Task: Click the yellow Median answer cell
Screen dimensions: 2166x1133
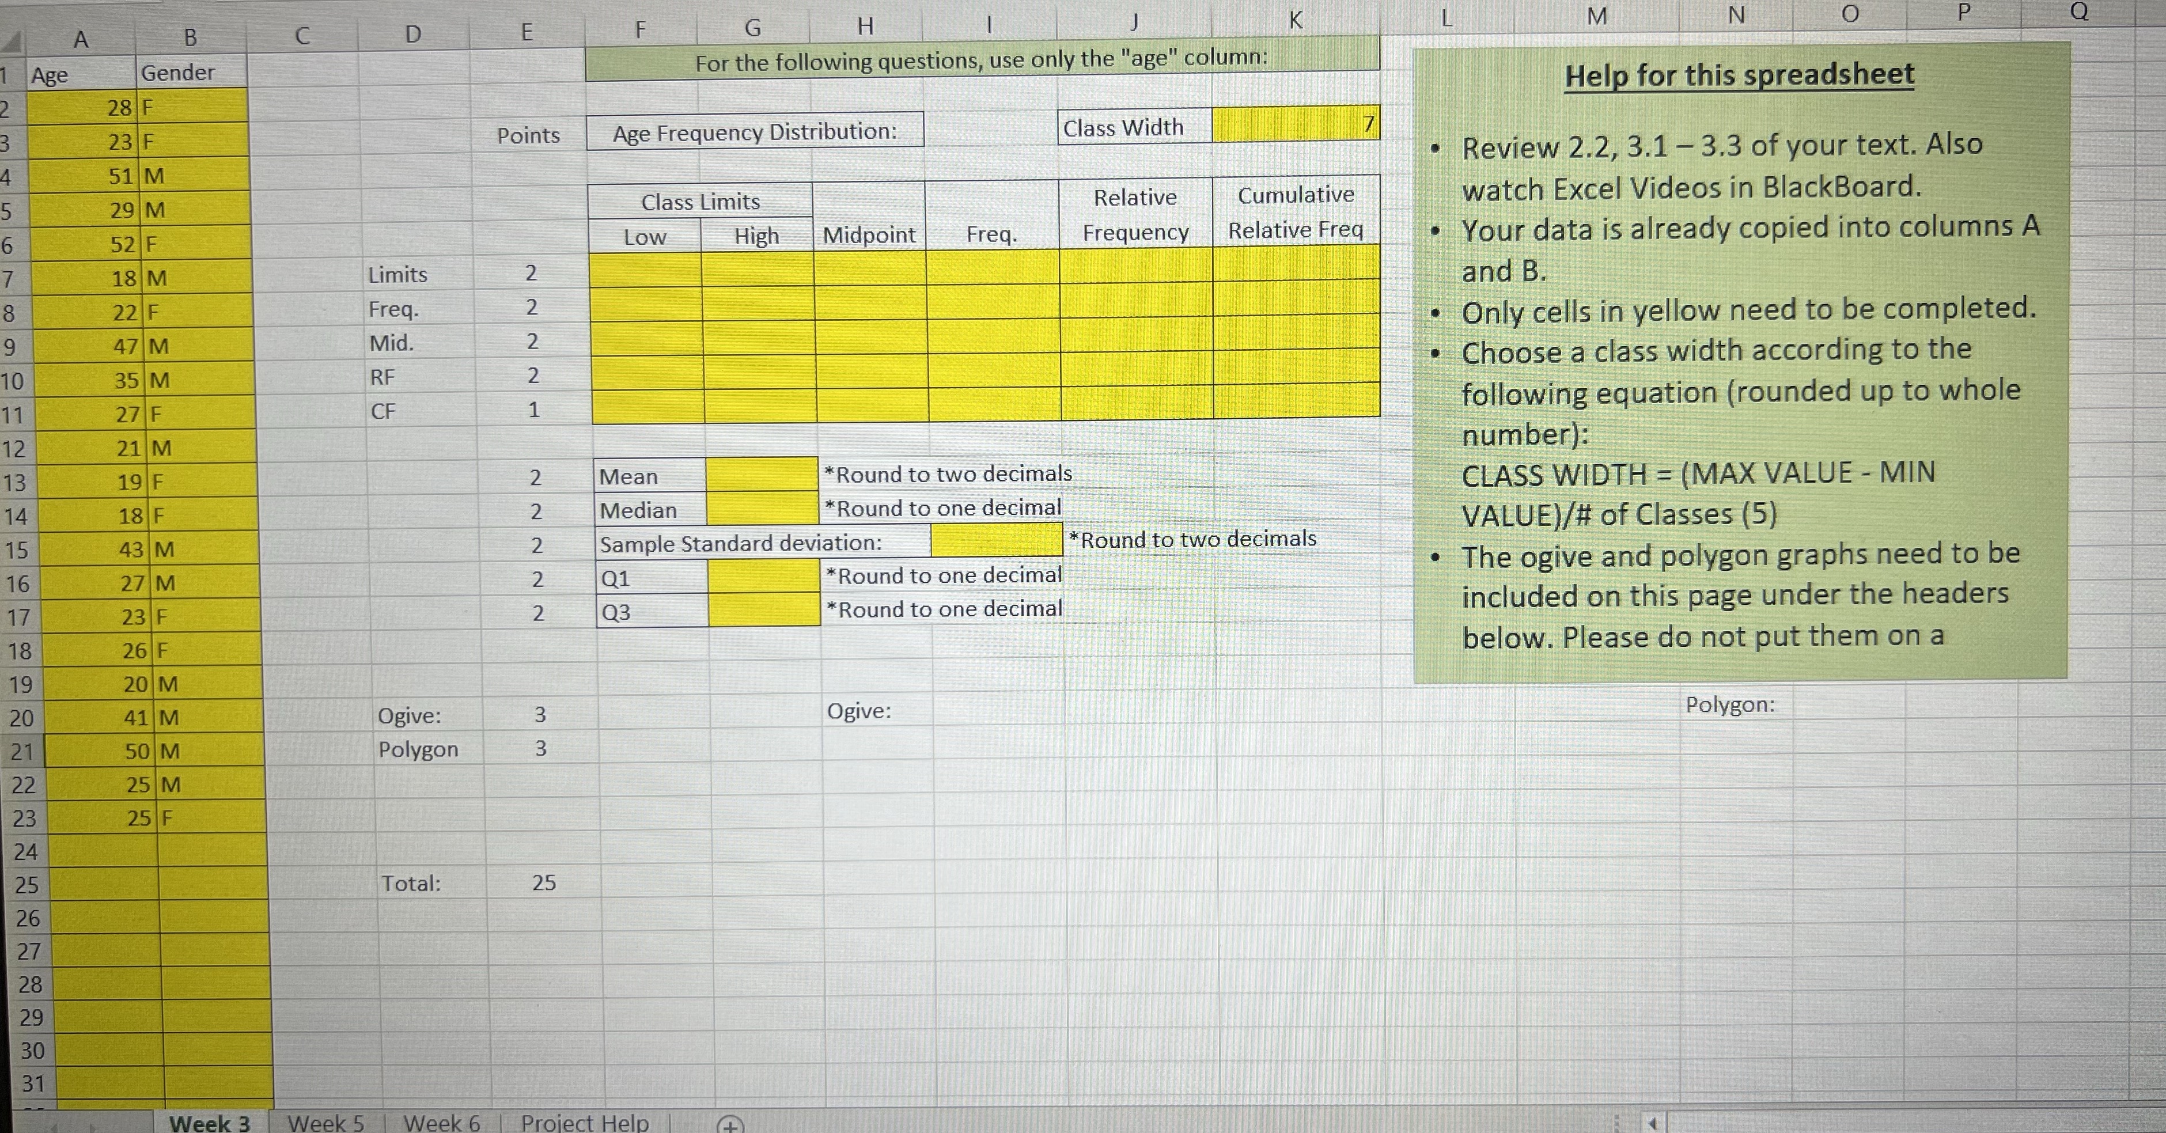Action: point(762,509)
